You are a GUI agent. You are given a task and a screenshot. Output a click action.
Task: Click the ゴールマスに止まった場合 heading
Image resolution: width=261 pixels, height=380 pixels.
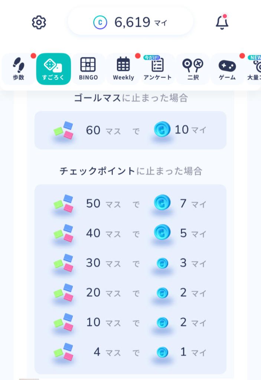131,98
